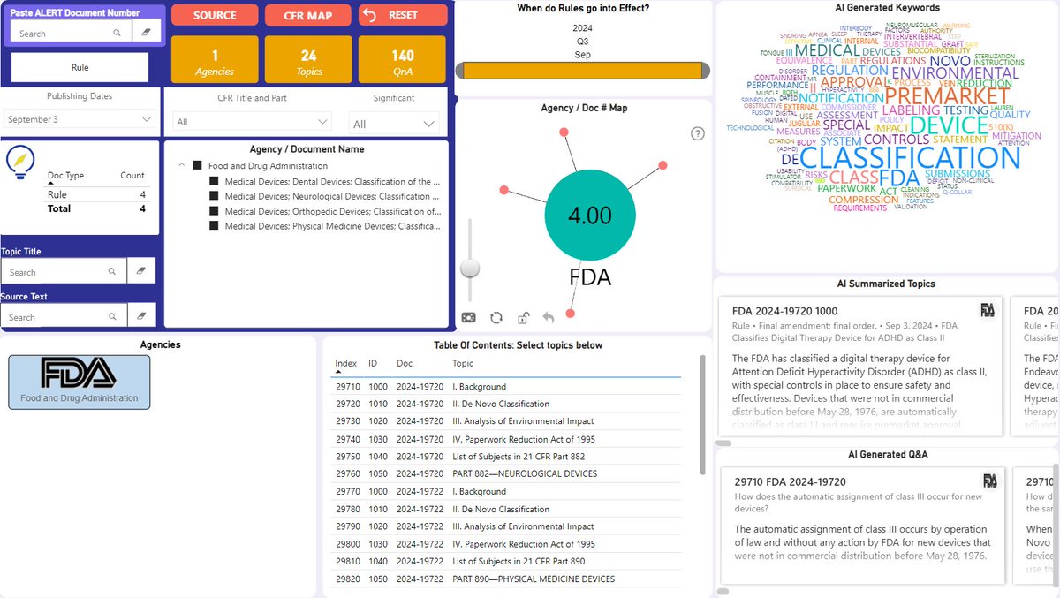Click the 'NOTIFICATION' keyword in word cloud
The image size is (1060, 598).
pos(840,98)
